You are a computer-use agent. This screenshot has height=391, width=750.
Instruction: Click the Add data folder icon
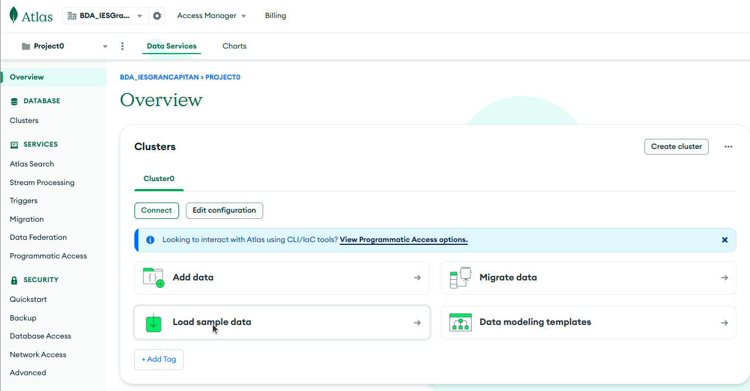tap(154, 278)
